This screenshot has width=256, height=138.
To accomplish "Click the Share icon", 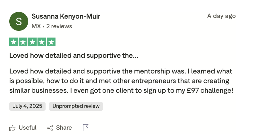I will coord(50,128).
